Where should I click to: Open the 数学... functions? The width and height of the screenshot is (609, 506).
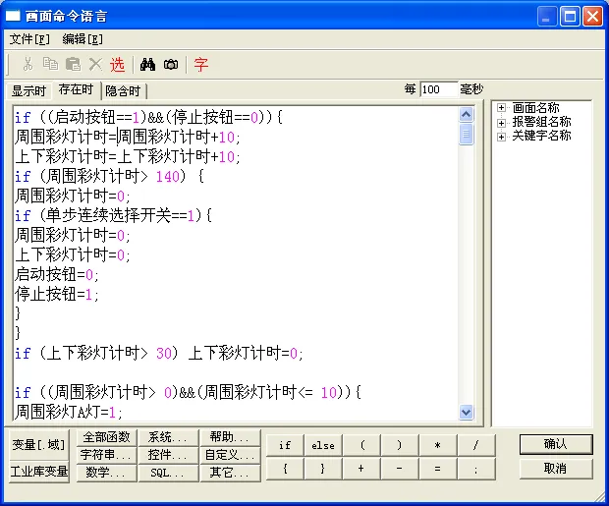tap(106, 473)
